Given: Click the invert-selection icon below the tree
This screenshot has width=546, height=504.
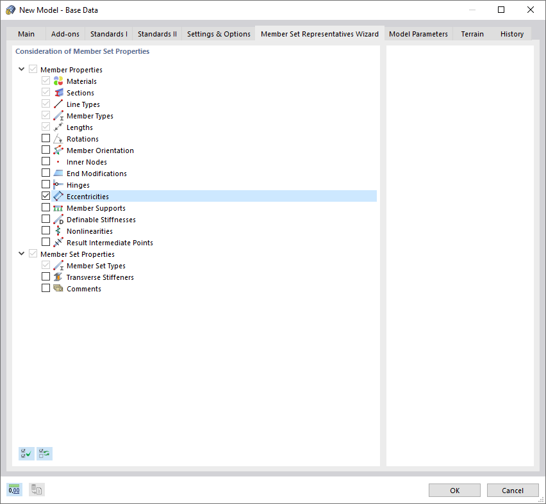Looking at the screenshot, I should [x=44, y=453].
